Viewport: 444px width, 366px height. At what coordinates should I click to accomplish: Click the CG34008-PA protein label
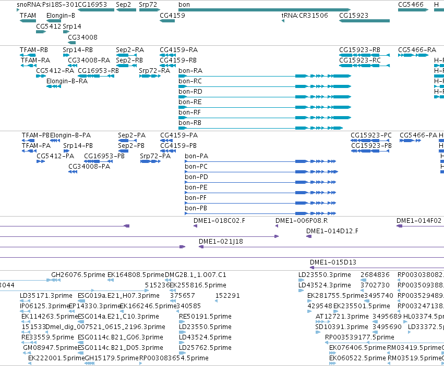89,167
